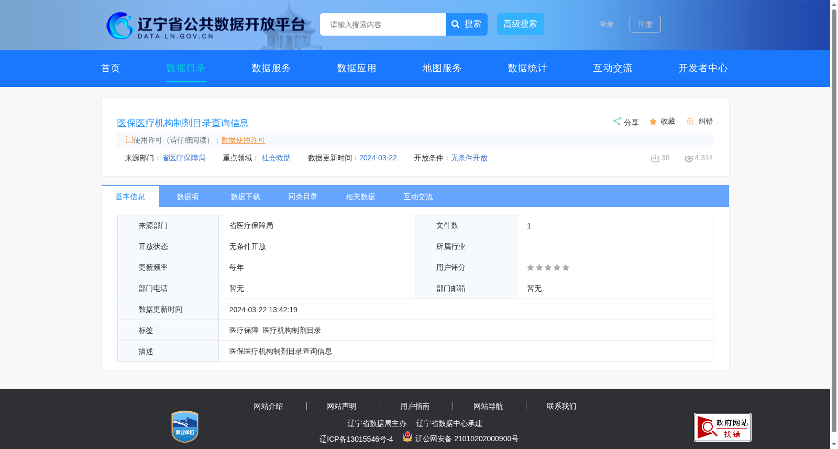Click the 搜索 search button

point(467,24)
